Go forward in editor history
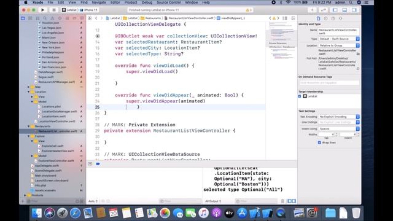This screenshot has height=221, width=393. (x=101, y=18)
